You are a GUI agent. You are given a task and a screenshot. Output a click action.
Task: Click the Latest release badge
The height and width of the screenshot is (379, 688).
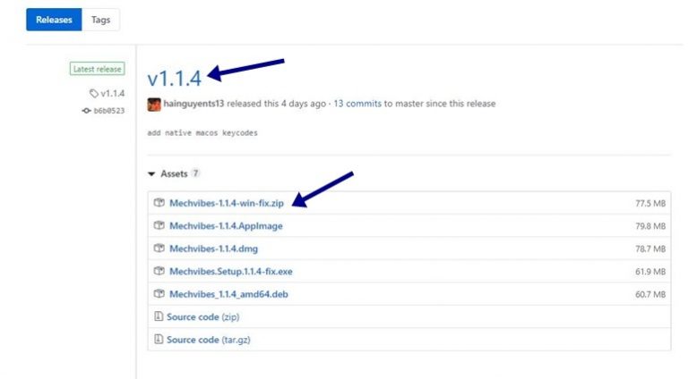click(97, 69)
